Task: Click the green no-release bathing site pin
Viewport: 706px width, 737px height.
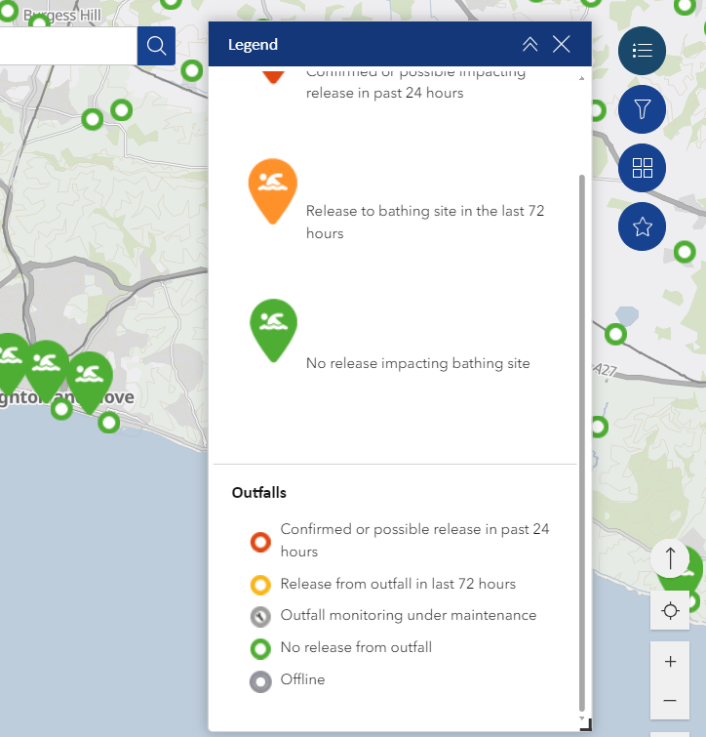Action: tap(273, 327)
